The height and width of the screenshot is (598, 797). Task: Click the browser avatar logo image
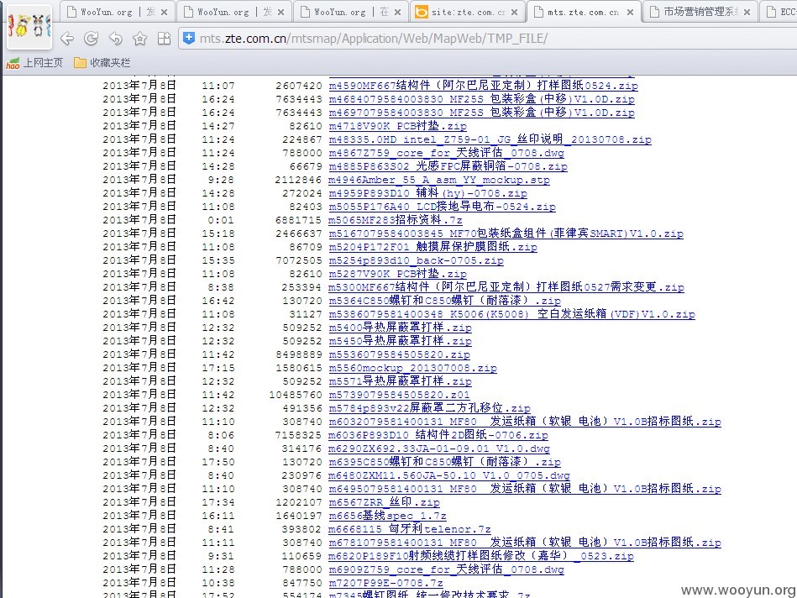tap(29, 26)
